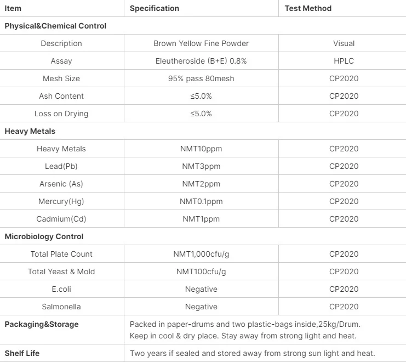Viewport: 406px width, 362px height.
Task: Select the Microbiology Control section heading
Action: click(x=44, y=236)
